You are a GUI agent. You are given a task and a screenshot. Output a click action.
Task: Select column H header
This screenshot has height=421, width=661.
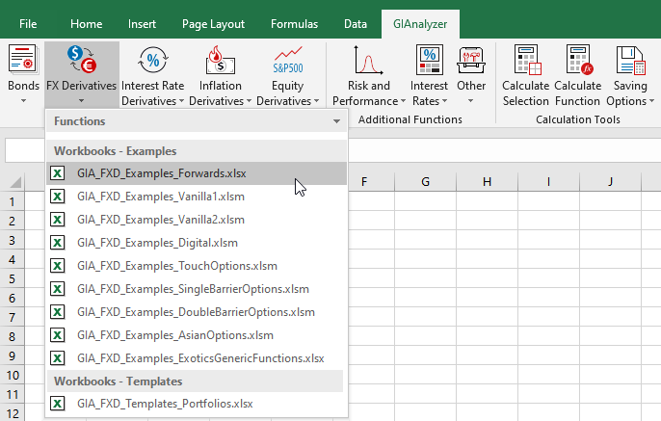[x=487, y=182]
